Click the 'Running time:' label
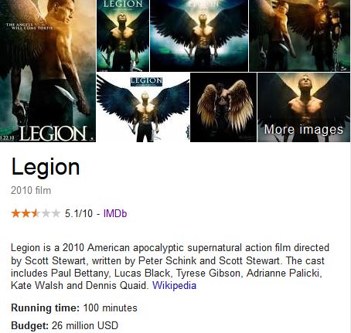The width and height of the screenshot is (351, 333). (46, 308)
